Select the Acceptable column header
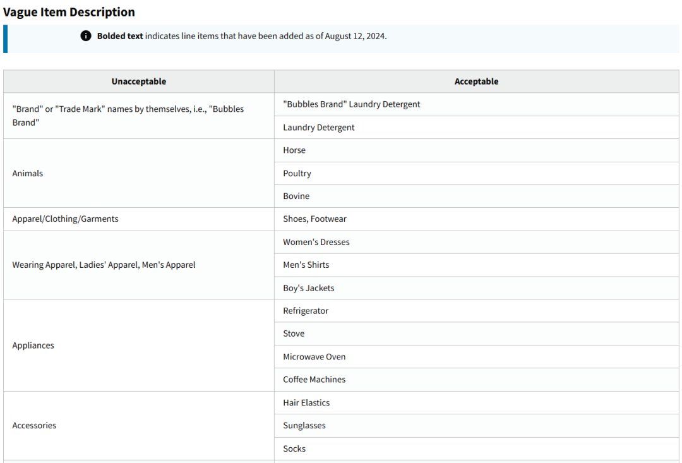682x463 pixels. [476, 81]
